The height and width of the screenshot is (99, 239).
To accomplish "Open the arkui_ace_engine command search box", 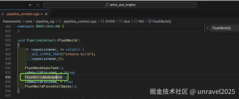I will click(120, 5).
